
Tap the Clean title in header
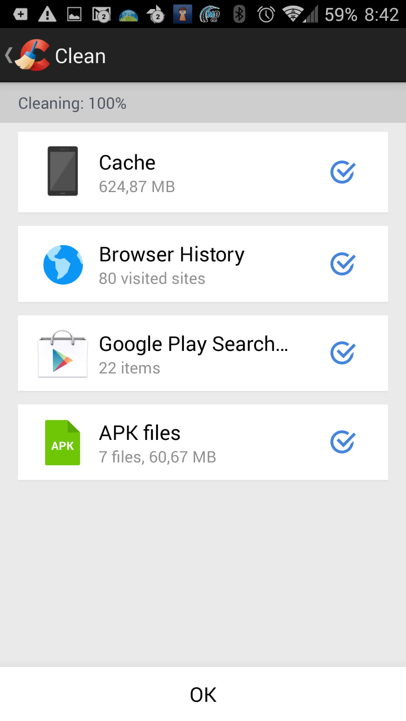click(x=80, y=56)
